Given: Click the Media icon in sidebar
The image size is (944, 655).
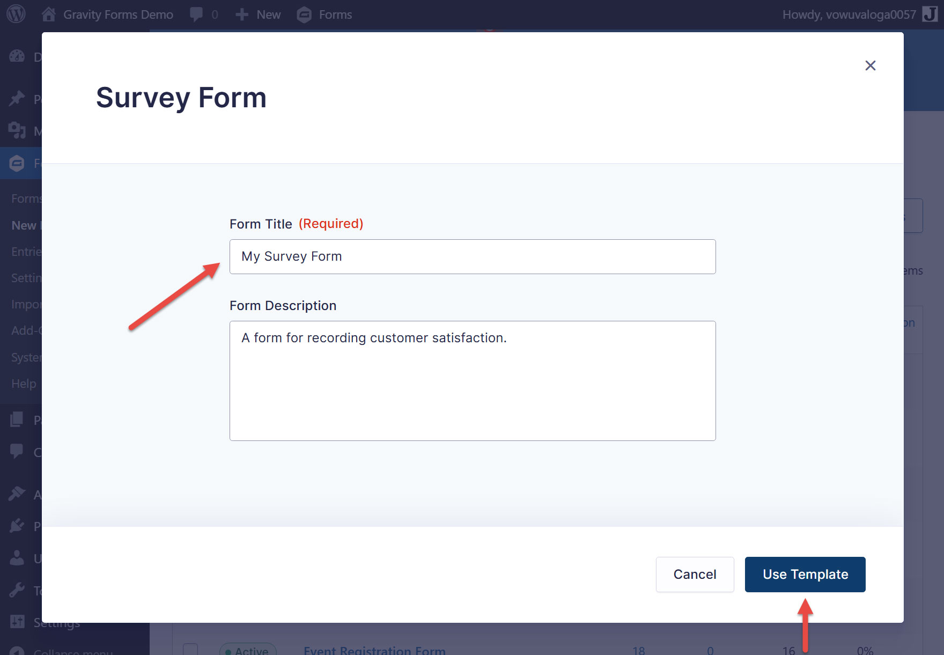Looking at the screenshot, I should [17, 130].
